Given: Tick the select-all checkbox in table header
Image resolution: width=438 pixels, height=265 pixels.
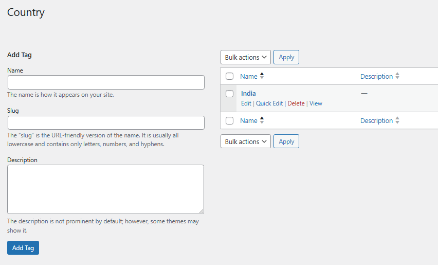Looking at the screenshot, I should coord(230,77).
